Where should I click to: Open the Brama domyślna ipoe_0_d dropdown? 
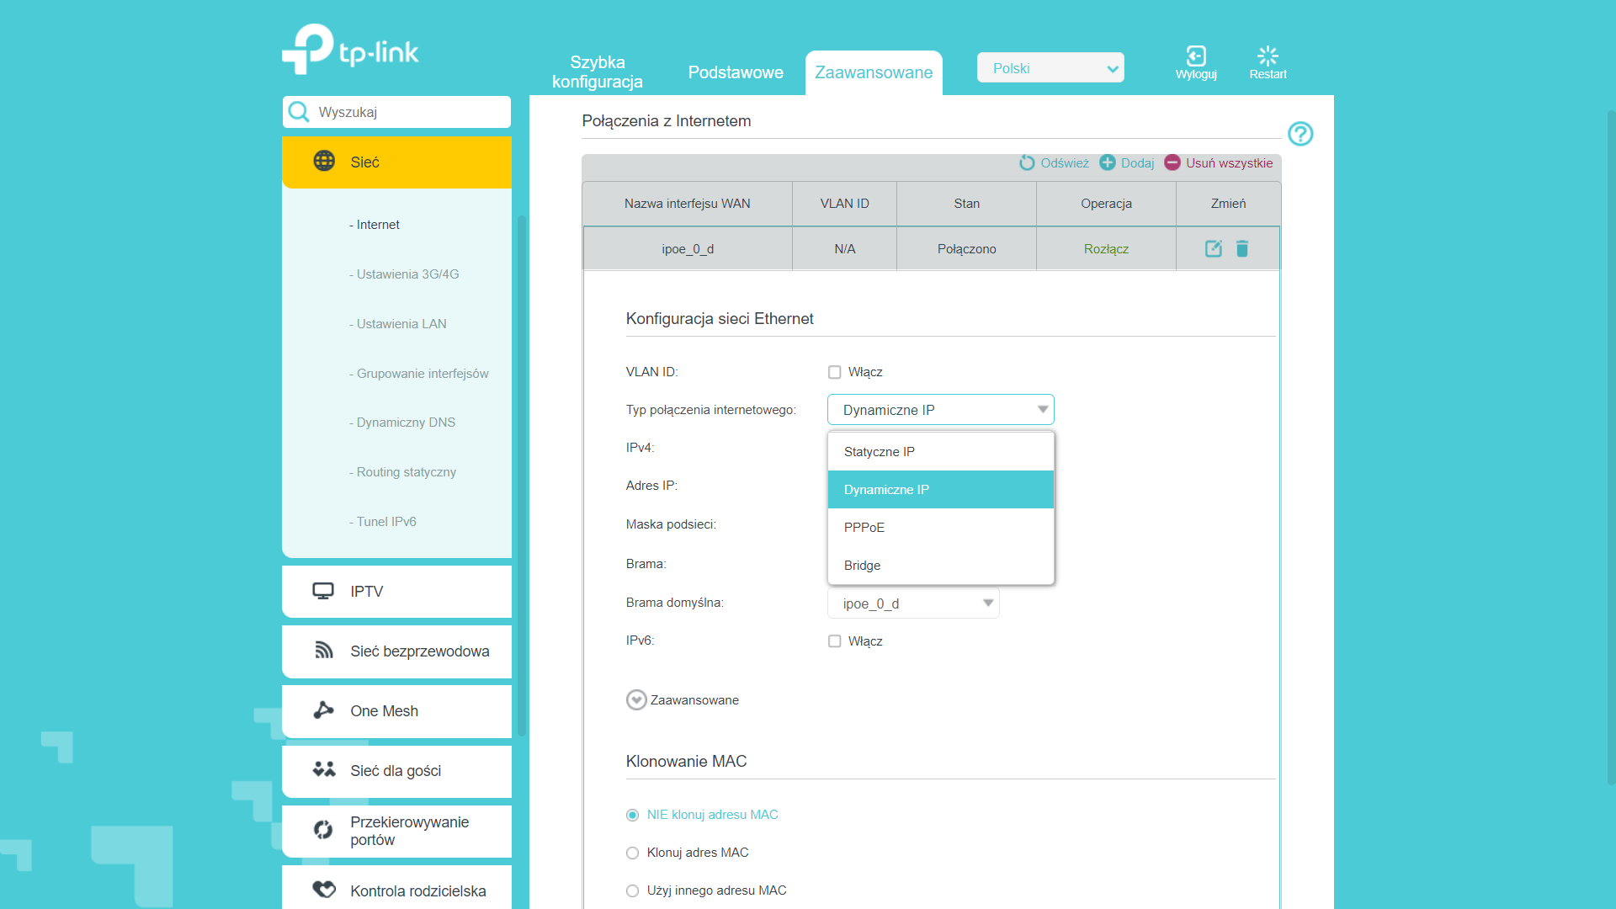914,603
